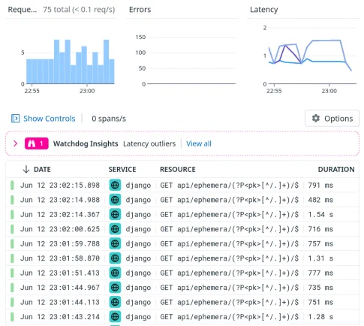Click the 757 ms duration value

tap(320, 243)
